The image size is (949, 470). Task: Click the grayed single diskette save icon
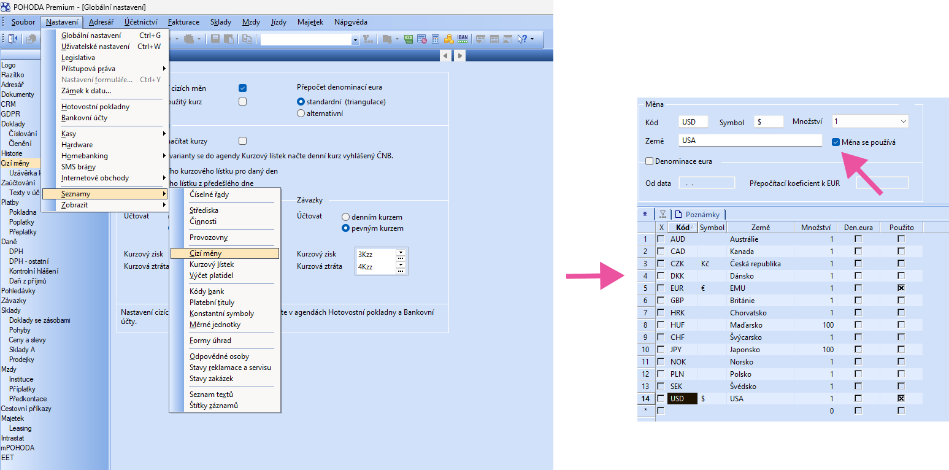215,39
